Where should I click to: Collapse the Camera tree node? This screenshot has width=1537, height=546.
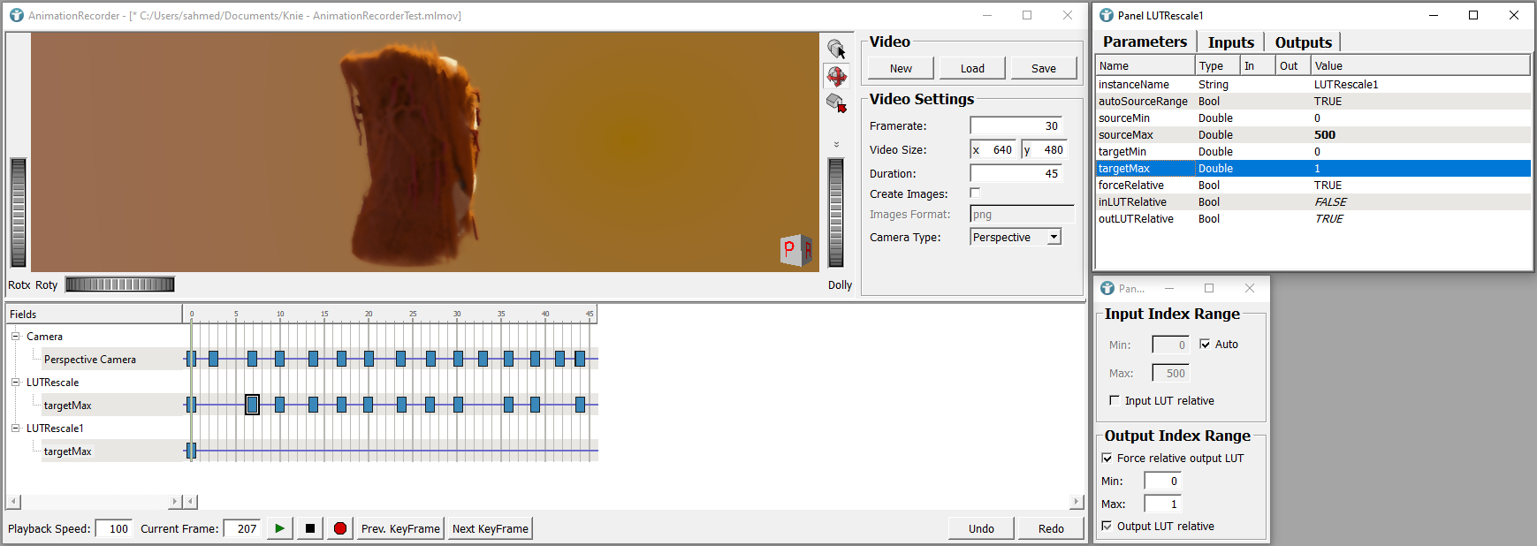coord(15,337)
